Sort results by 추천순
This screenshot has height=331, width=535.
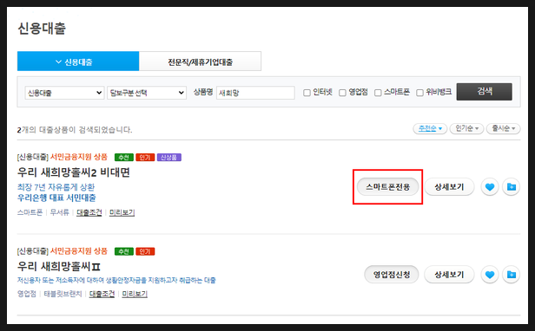pos(430,128)
